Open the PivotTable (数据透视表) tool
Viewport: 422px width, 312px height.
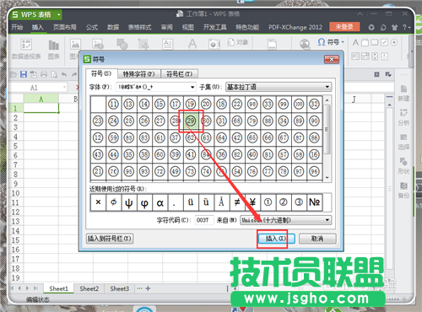[x=26, y=49]
